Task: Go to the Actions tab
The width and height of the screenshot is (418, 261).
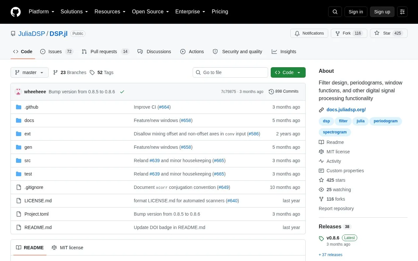Action: point(192,52)
